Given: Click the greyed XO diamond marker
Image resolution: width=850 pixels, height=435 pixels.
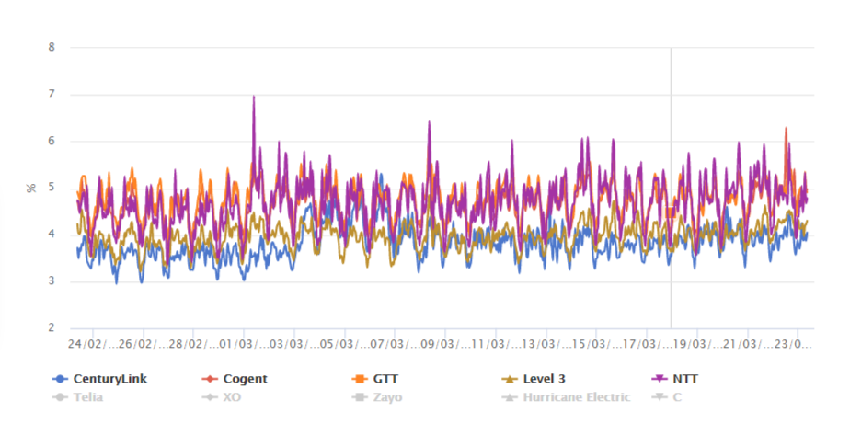Looking at the screenshot, I should pos(209,397).
